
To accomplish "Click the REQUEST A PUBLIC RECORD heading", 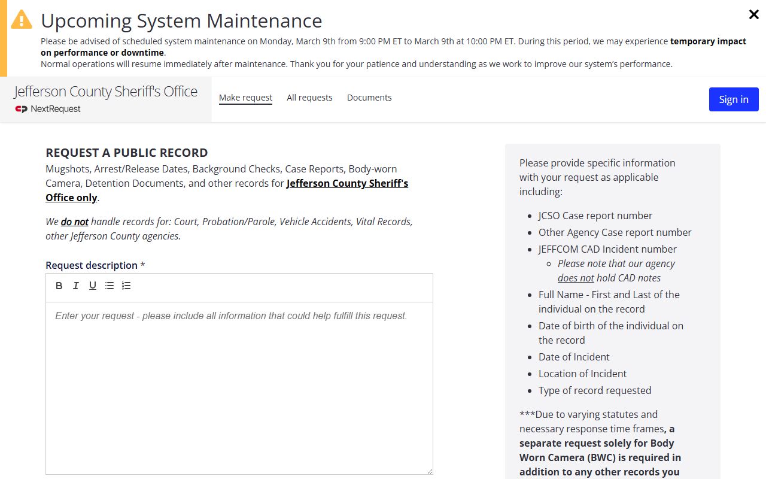I will pyautogui.click(x=127, y=153).
